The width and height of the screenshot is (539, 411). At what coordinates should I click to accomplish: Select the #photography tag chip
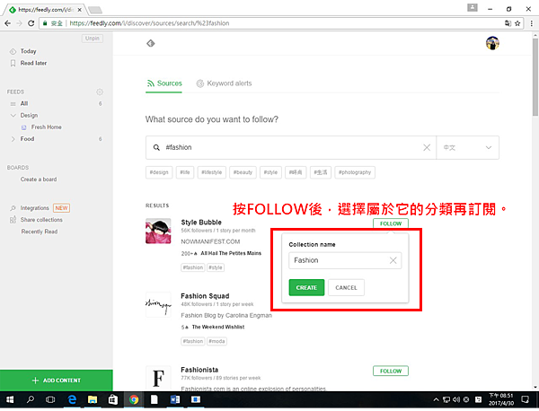pyautogui.click(x=355, y=172)
